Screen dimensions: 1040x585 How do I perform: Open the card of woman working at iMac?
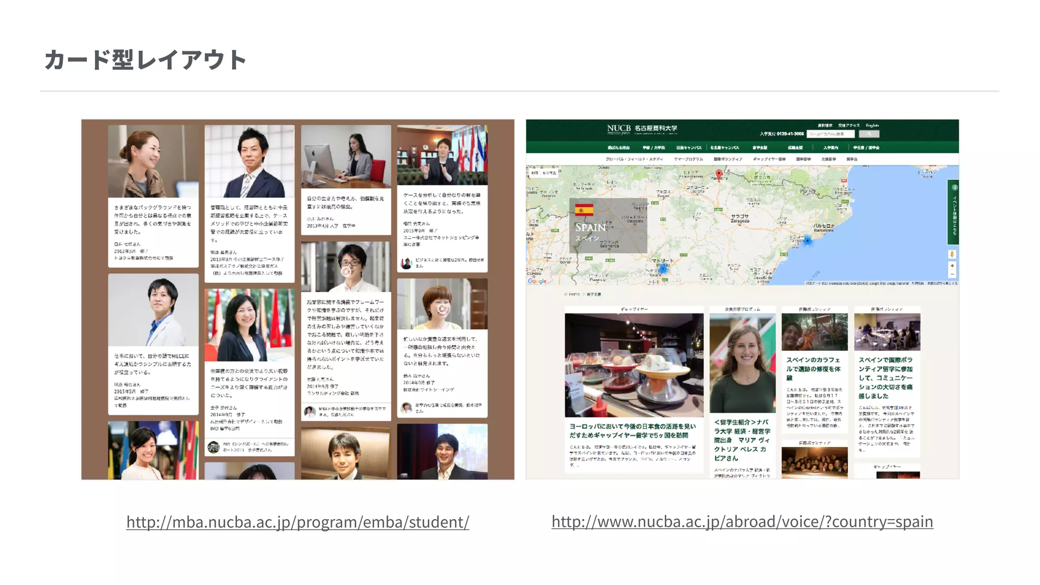346,180
